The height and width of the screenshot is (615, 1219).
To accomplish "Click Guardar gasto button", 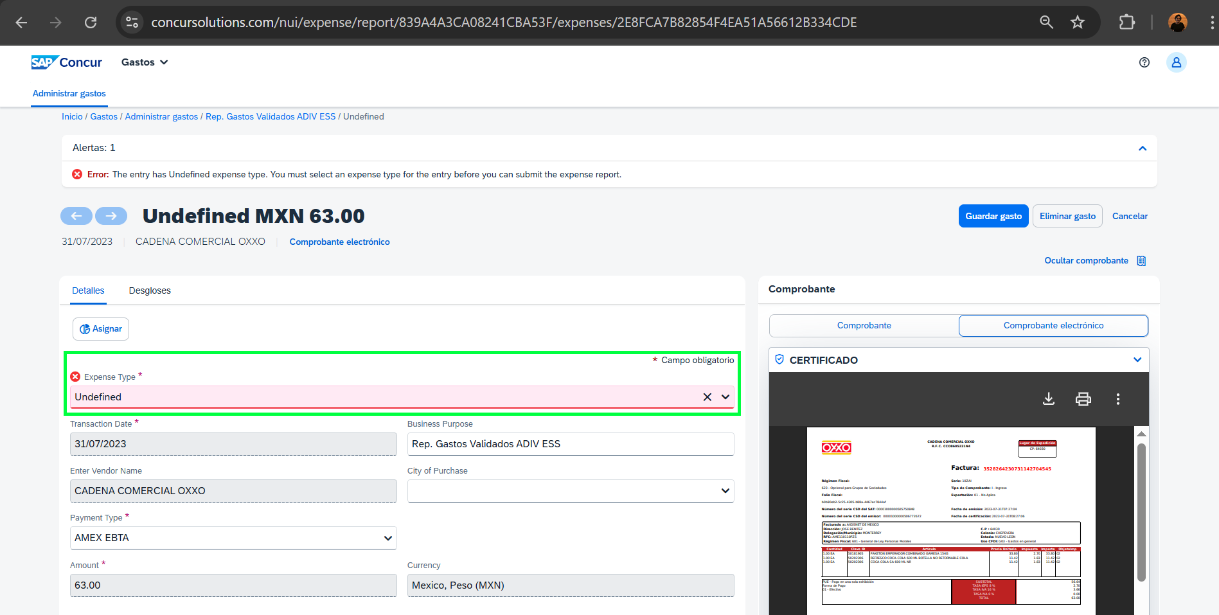I will pos(993,216).
